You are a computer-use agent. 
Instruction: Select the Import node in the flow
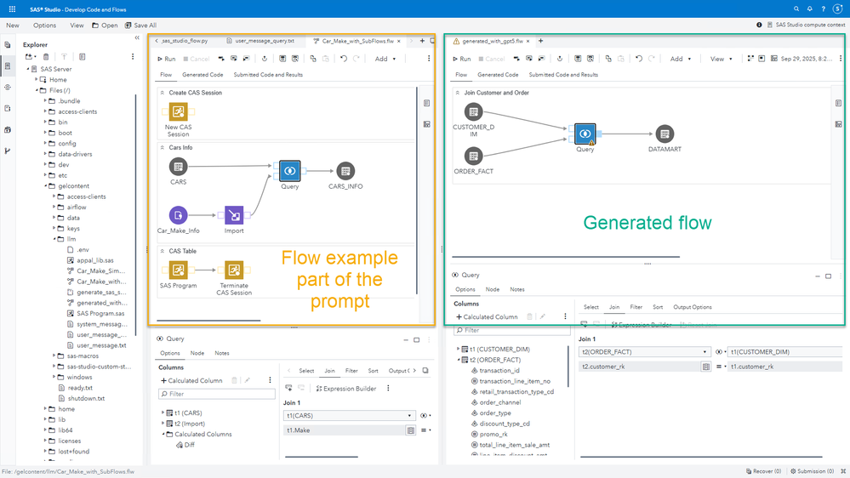234,216
